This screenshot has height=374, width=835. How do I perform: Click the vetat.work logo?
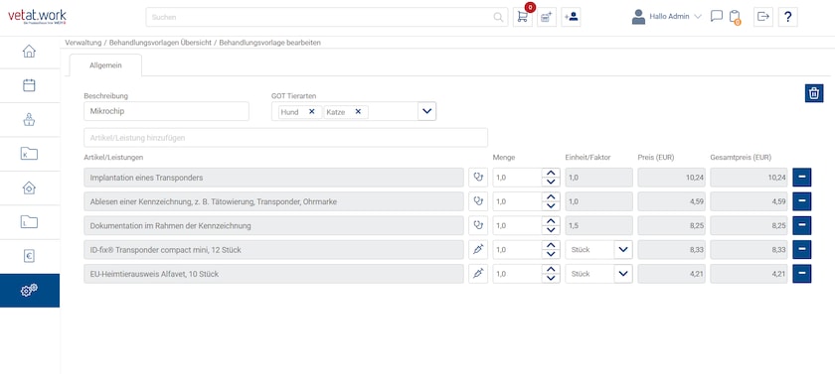click(x=38, y=17)
